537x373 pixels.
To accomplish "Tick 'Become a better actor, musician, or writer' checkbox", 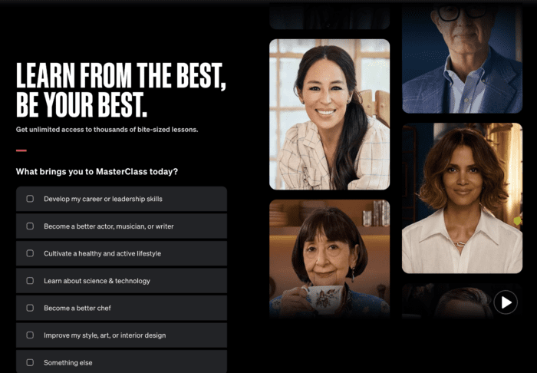I will click(x=30, y=226).
